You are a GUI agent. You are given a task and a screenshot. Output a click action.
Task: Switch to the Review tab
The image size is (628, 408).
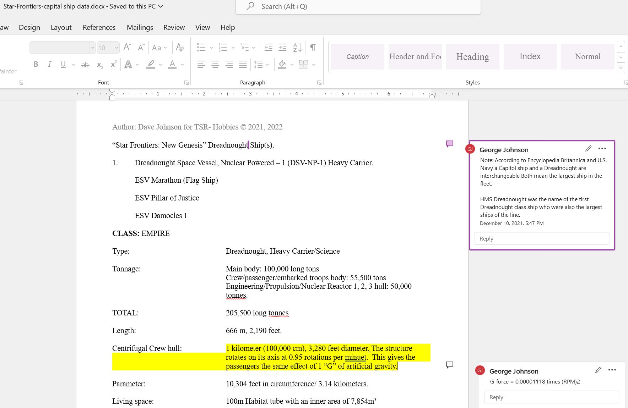[174, 27]
